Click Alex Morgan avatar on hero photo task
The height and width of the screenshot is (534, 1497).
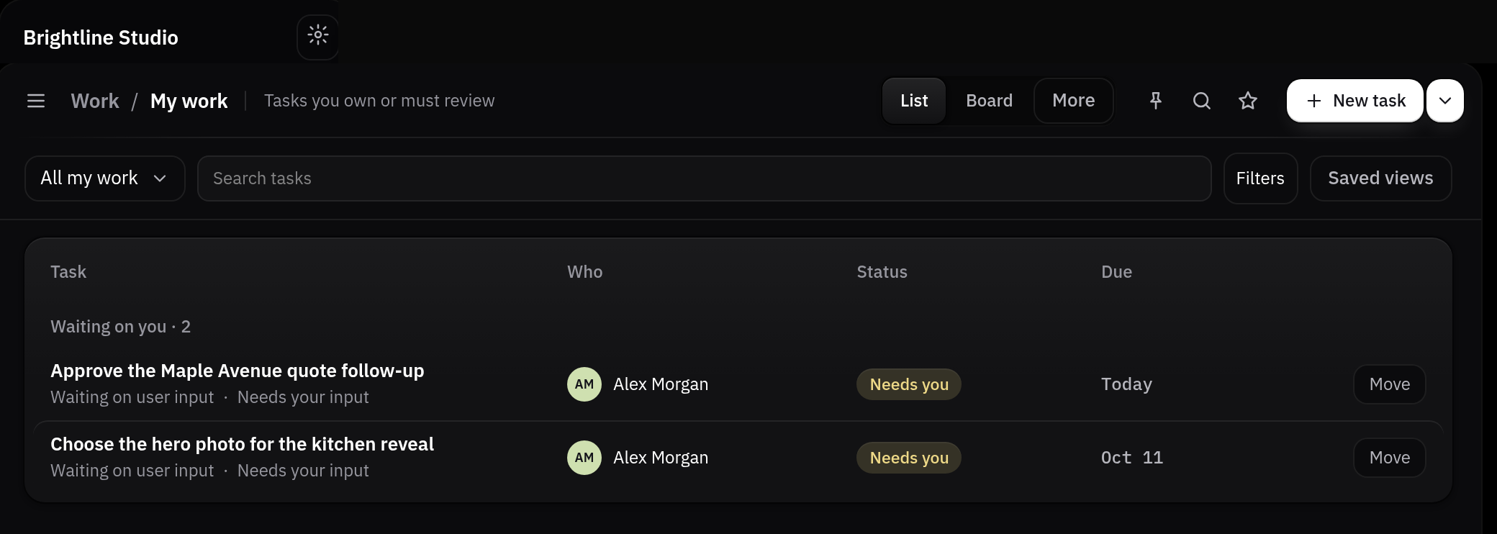tap(584, 458)
